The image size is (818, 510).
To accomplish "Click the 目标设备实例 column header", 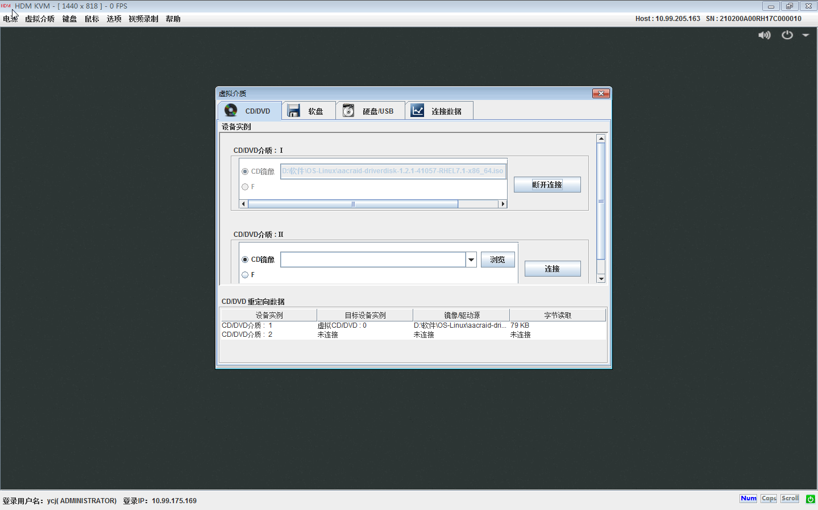I will pyautogui.click(x=365, y=315).
